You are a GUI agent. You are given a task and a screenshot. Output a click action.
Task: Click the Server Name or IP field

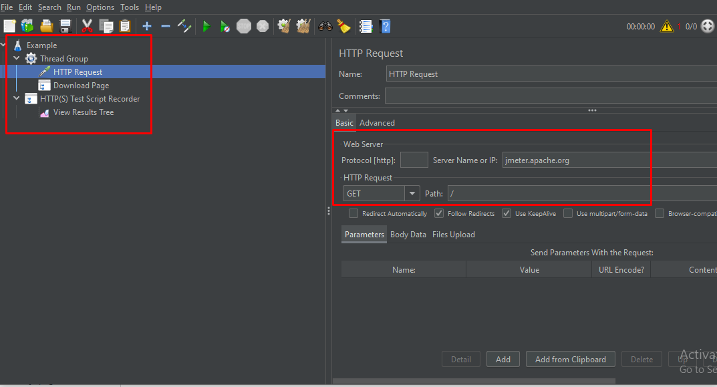pos(609,160)
